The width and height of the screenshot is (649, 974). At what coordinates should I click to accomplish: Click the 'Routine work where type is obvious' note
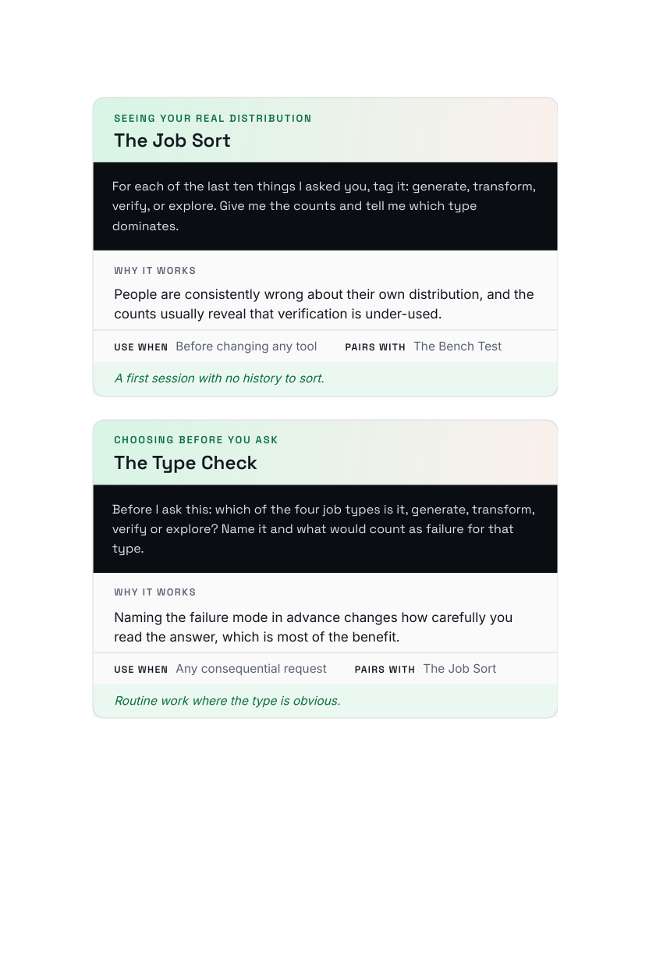pos(227,701)
